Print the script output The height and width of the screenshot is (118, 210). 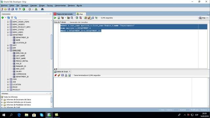click(x=66, y=75)
